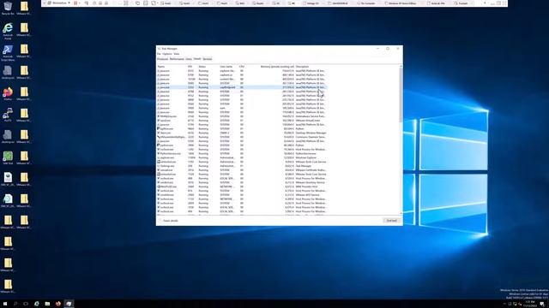
Task: Select the PuTTY desktop shortcut
Action: [8, 115]
